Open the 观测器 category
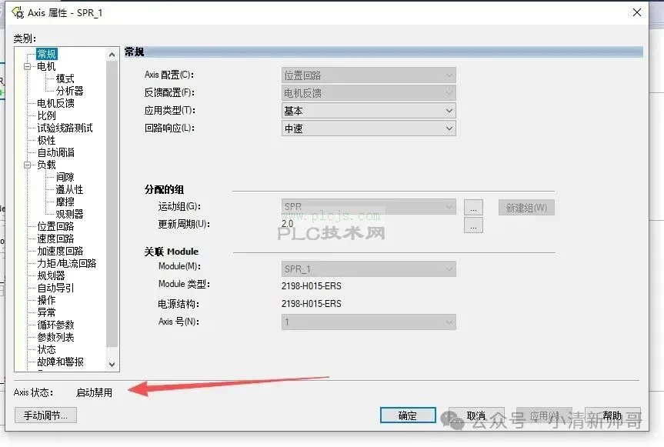 tap(69, 214)
